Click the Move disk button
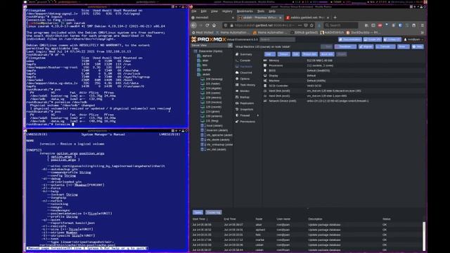Viewport: 450px width, 253px height. (327, 54)
